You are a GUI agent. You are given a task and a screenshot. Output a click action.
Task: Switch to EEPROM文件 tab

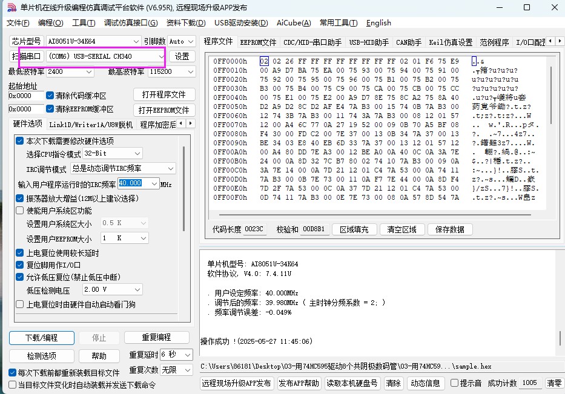(x=258, y=42)
